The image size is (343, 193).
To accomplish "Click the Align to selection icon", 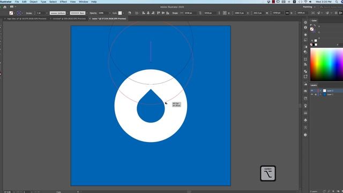I will (137, 13).
